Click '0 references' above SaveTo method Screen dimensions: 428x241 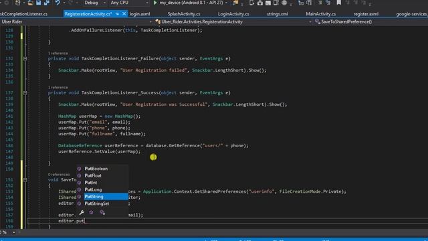click(x=59, y=174)
